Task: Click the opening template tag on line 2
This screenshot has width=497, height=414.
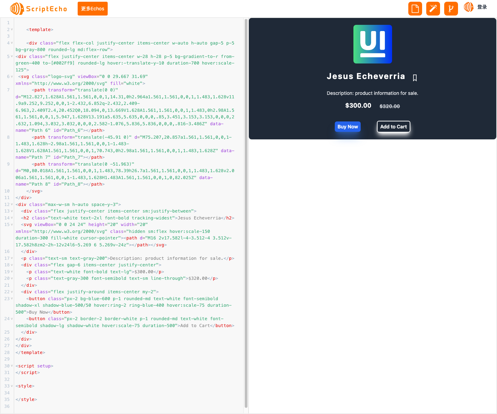Action: pos(40,30)
